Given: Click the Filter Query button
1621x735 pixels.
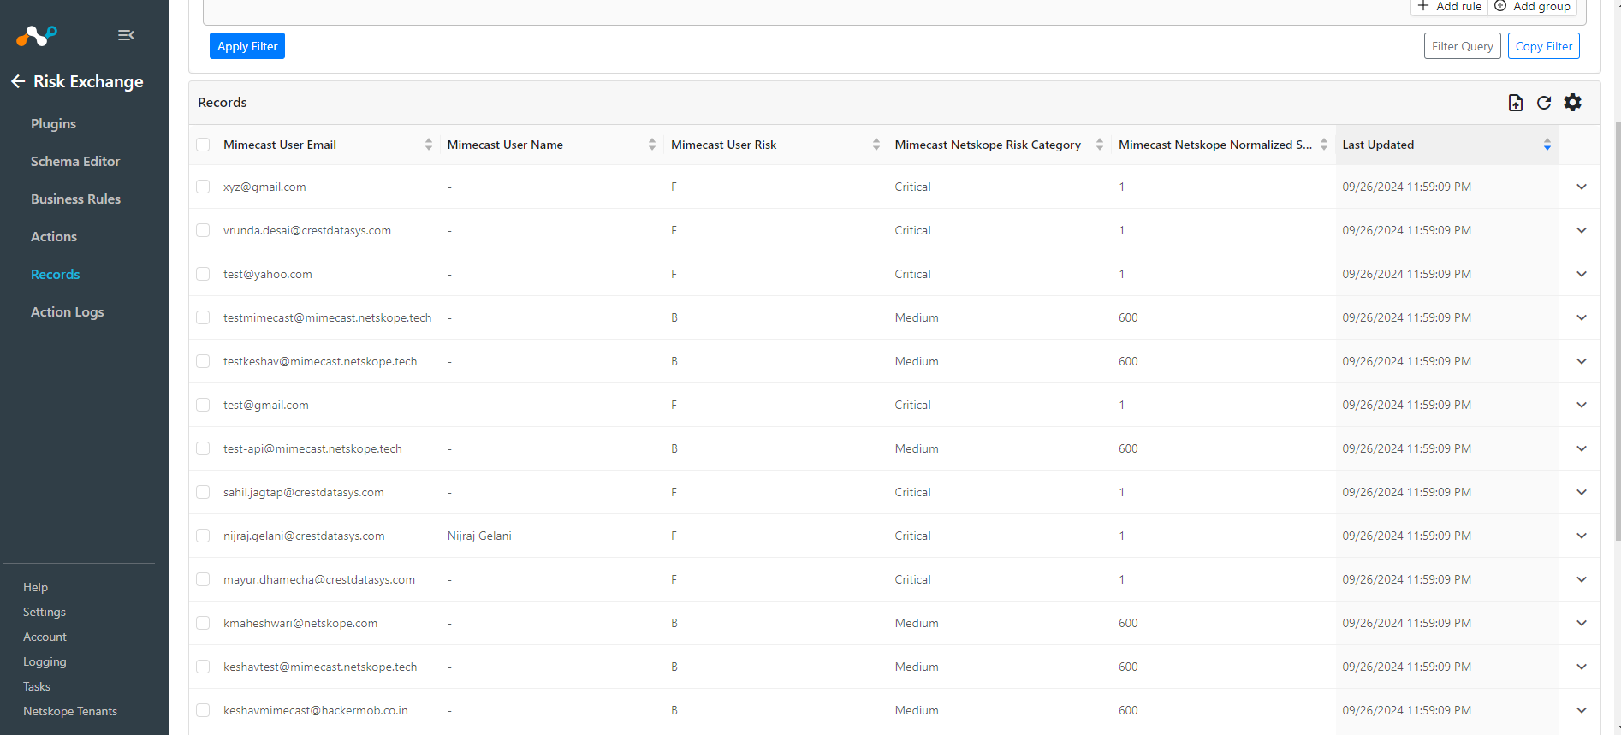Looking at the screenshot, I should (x=1462, y=46).
